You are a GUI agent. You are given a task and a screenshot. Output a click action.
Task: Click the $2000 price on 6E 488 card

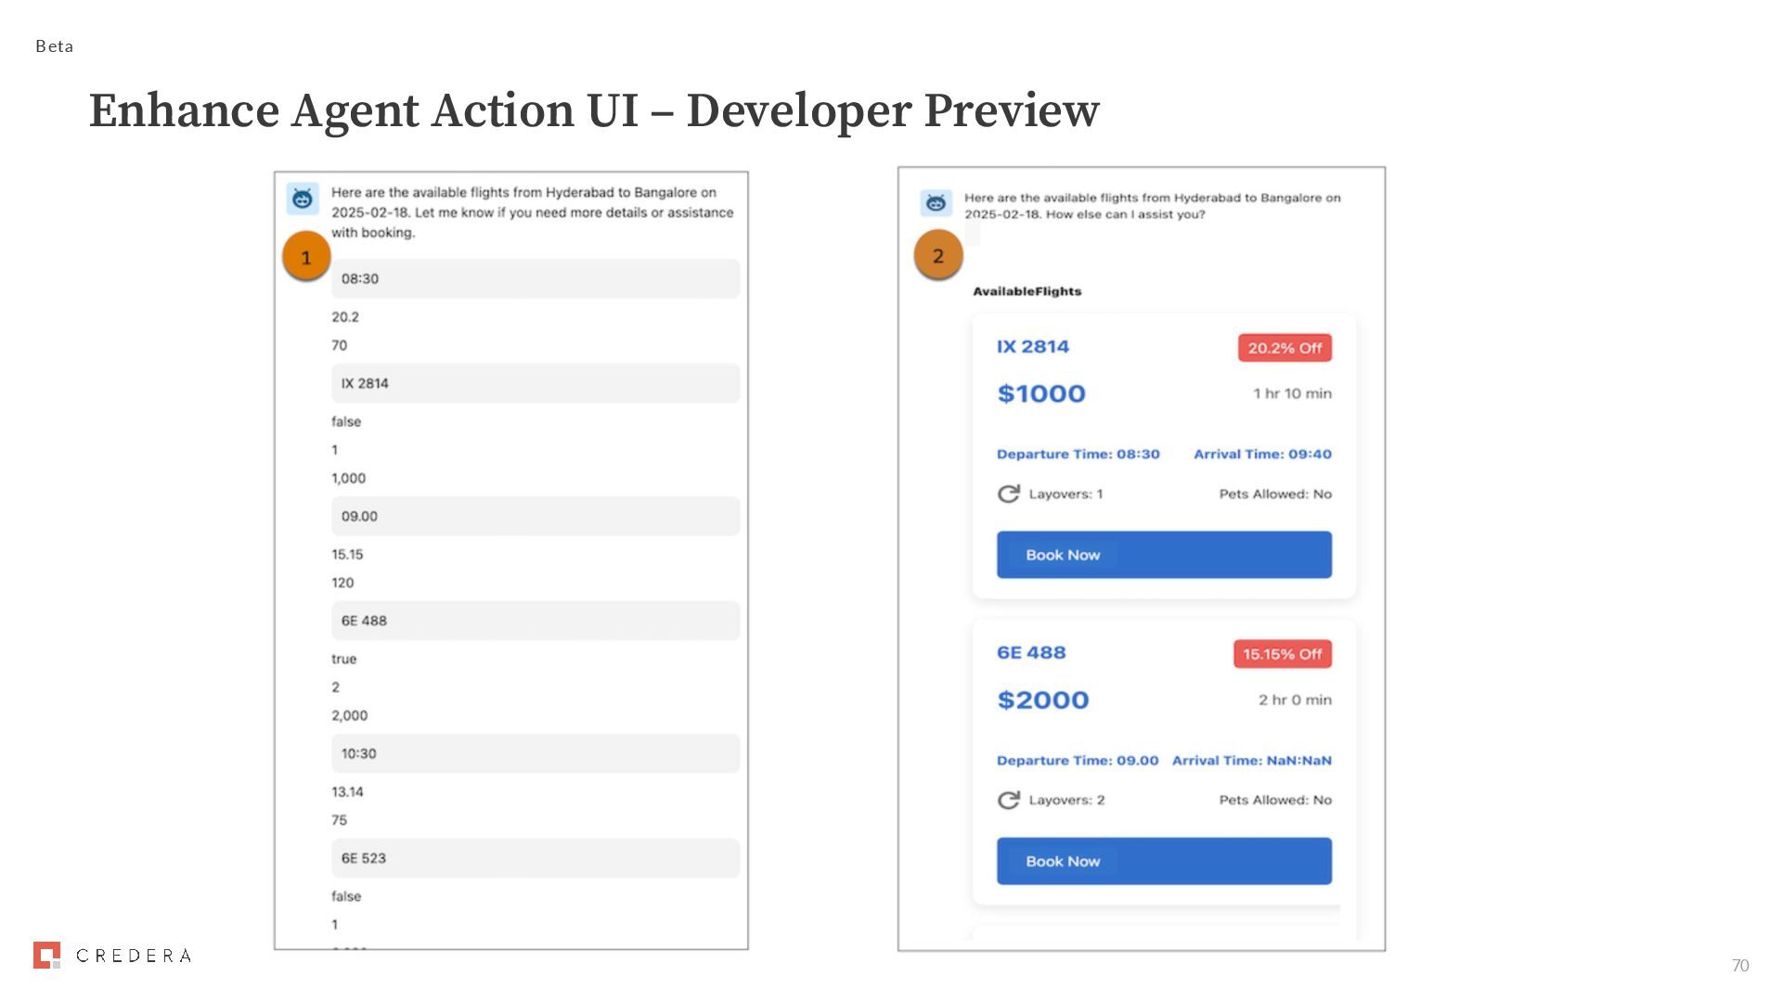click(x=1042, y=700)
